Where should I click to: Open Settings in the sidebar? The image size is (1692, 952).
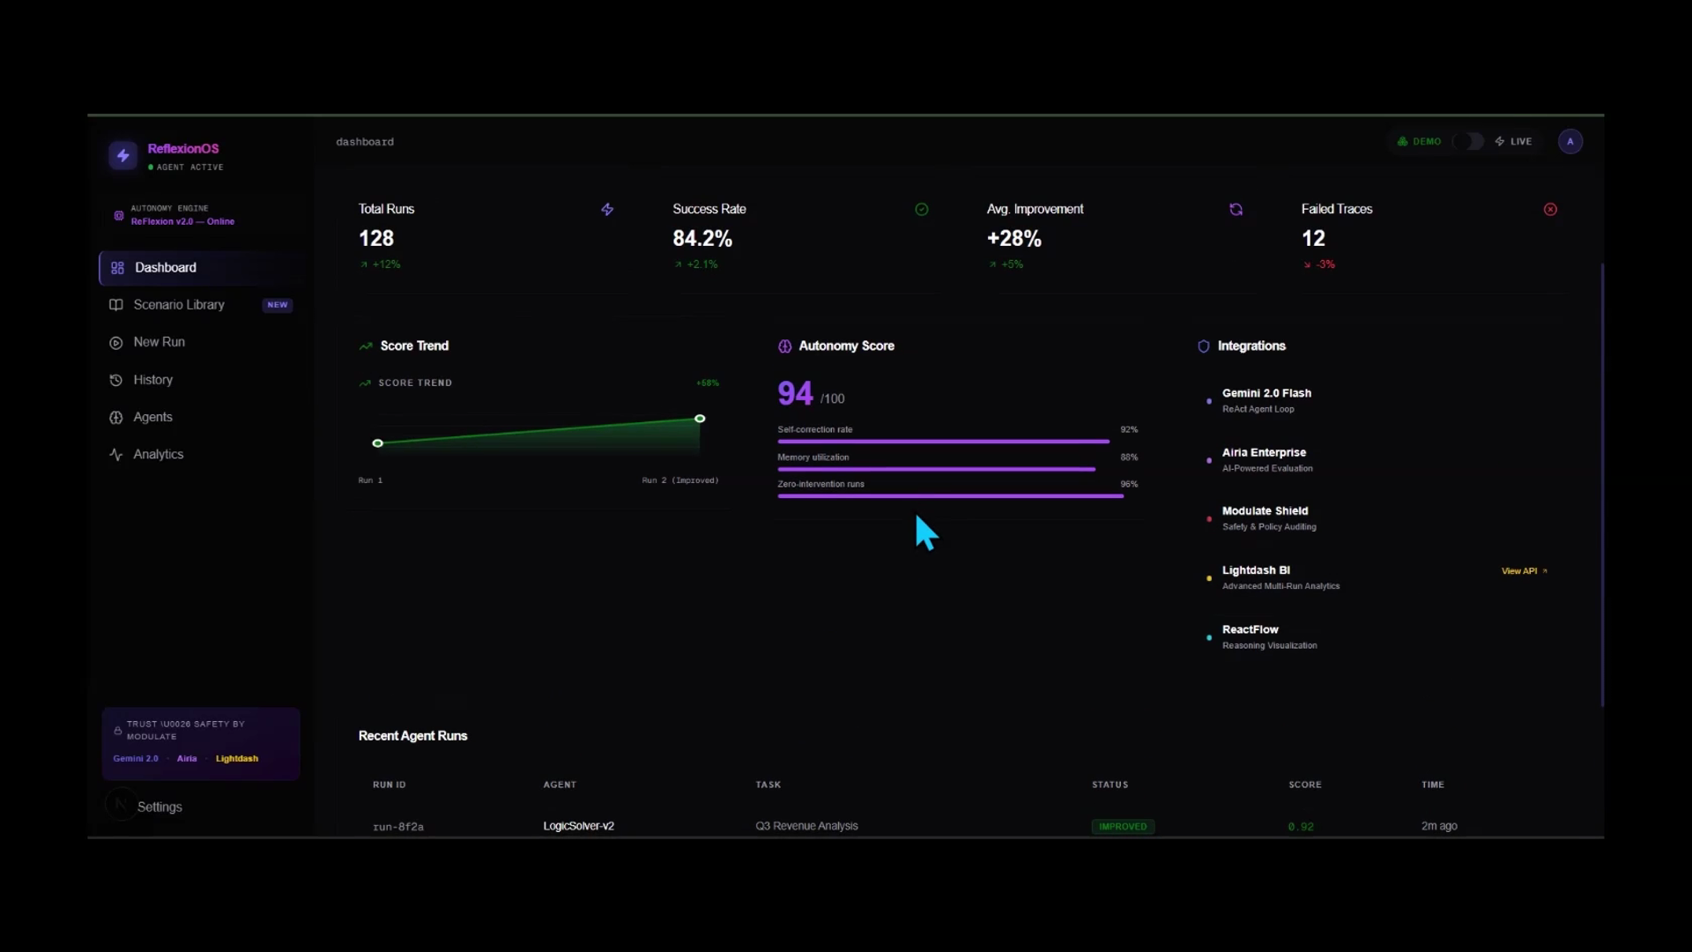pos(160,807)
